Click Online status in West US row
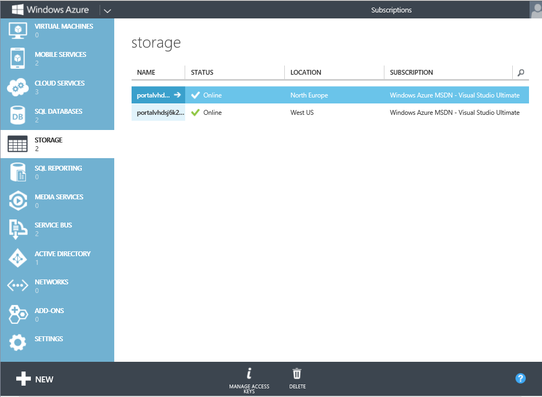 212,113
